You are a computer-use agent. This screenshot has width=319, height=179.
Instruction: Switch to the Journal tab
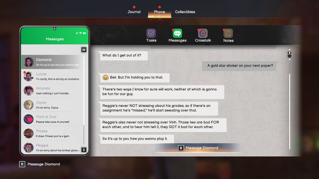[134, 12]
